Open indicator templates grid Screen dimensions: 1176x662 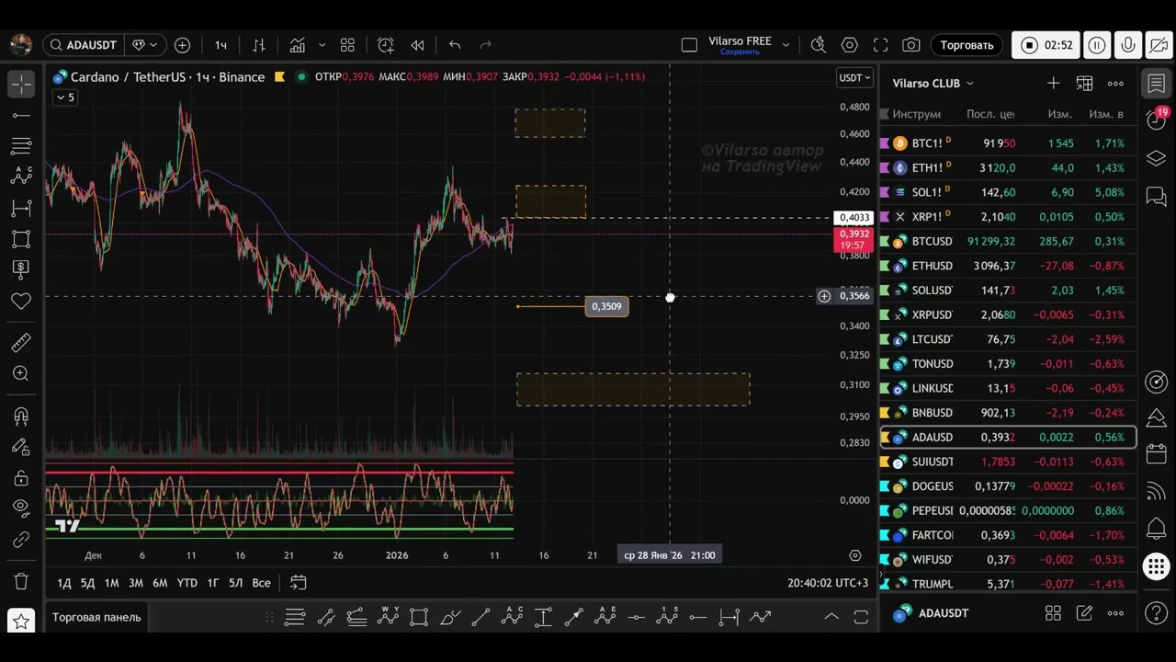pyautogui.click(x=347, y=45)
